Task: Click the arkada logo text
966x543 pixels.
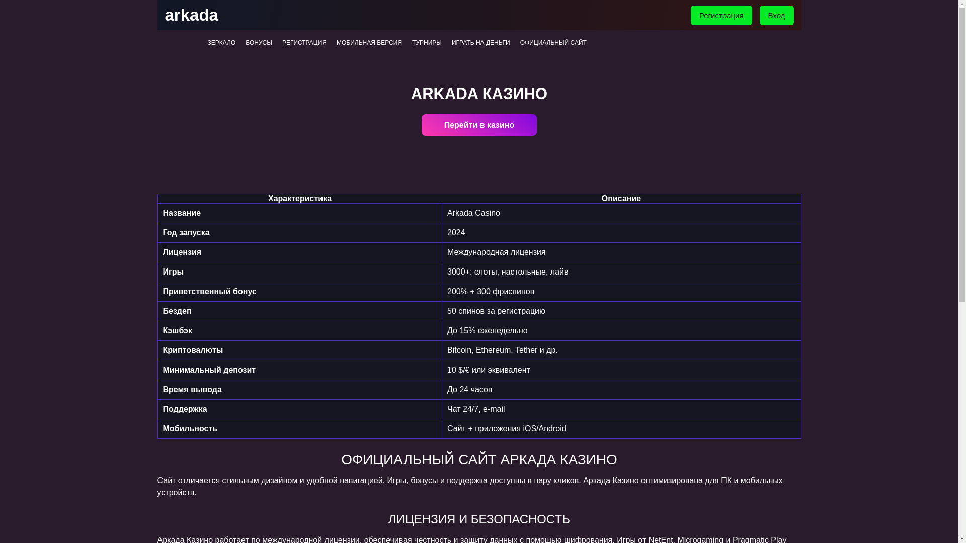Action: point(191,15)
